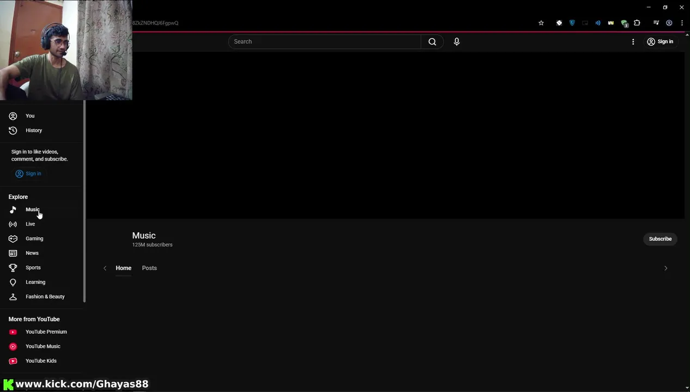Open browser profile avatar icon
The height and width of the screenshot is (392, 690).
pyautogui.click(x=669, y=23)
